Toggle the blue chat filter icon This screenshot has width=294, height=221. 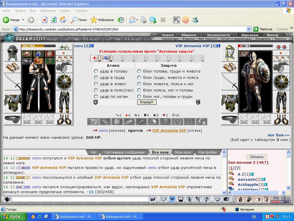172,199
